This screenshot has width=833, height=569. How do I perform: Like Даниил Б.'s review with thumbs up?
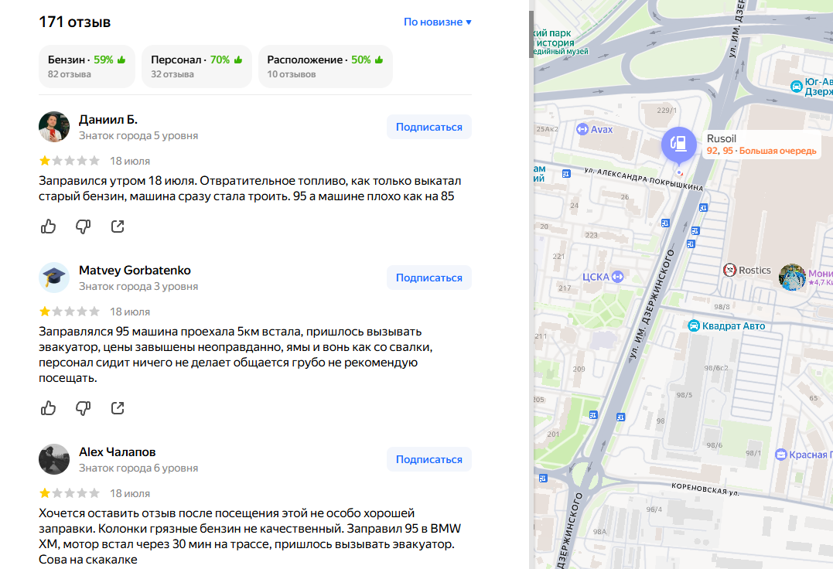pyautogui.click(x=49, y=227)
